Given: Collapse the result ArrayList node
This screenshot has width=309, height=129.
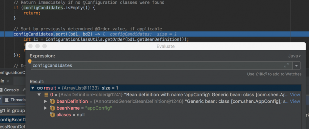Looking at the screenshot, I should pos(32,88).
